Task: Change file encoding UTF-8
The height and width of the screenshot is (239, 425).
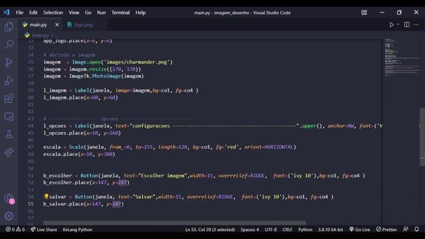Action: (x=270, y=230)
